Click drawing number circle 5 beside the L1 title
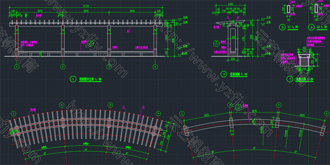This screenshot has width=330, height=165. pyautogui.click(x=282, y=27)
